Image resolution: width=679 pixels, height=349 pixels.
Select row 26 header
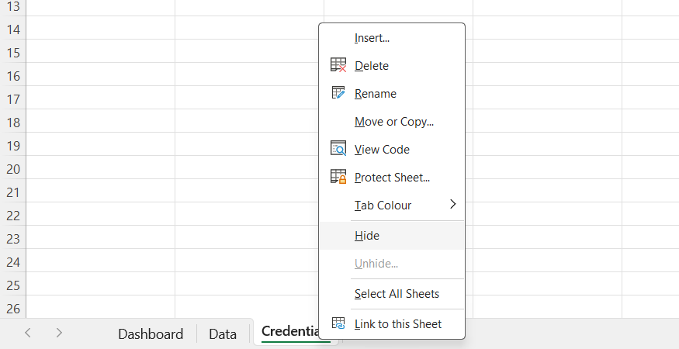coord(13,309)
